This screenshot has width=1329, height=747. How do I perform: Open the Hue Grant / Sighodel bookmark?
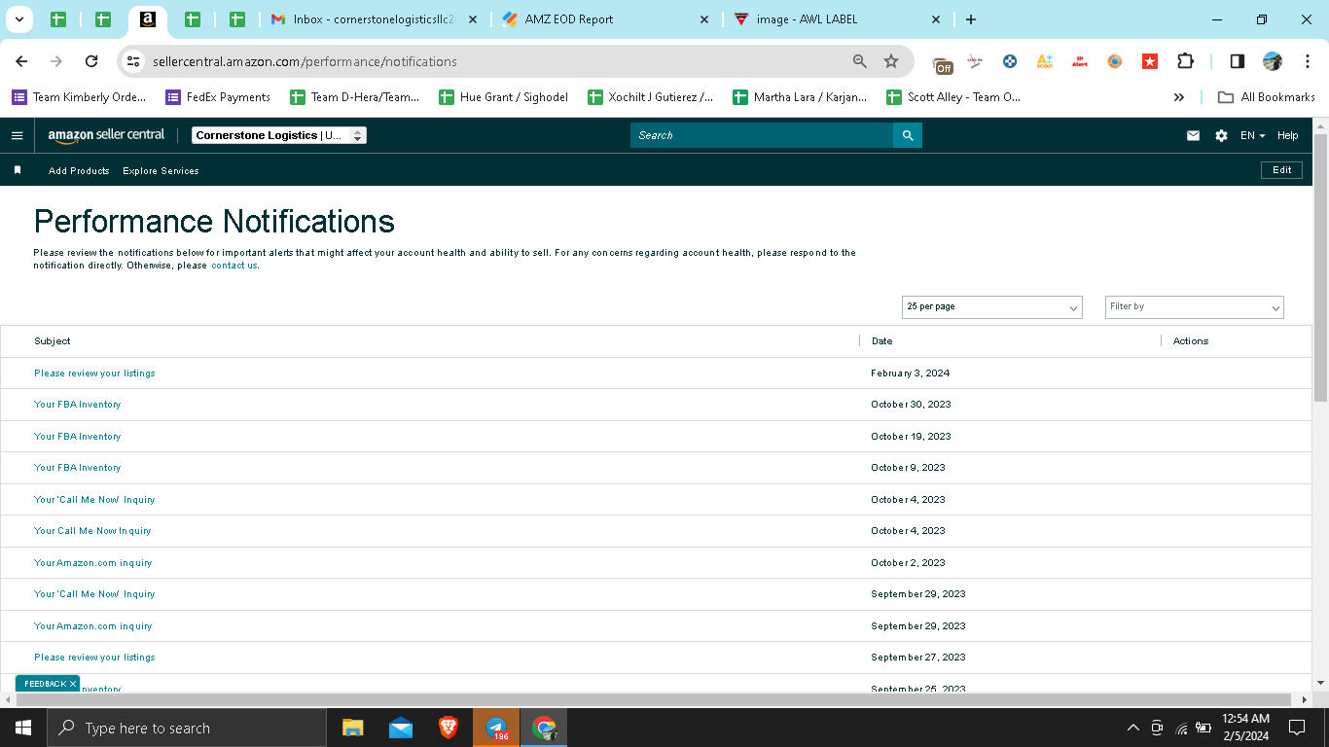[x=504, y=97]
